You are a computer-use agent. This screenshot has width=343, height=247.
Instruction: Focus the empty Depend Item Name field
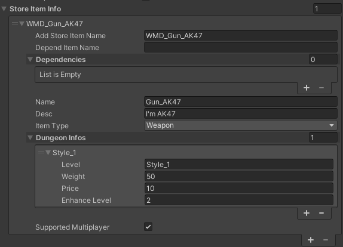(241, 47)
